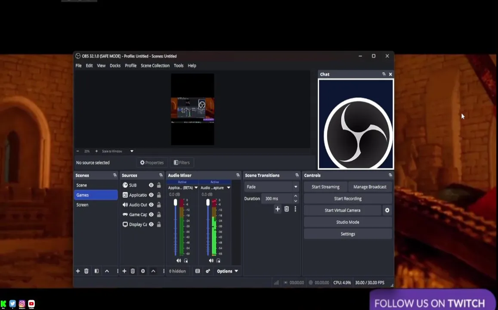Click Start Streaming

coord(325,187)
